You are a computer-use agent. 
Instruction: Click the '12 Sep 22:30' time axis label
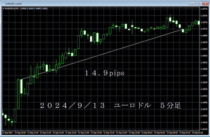pyautogui.click(x=84, y=133)
